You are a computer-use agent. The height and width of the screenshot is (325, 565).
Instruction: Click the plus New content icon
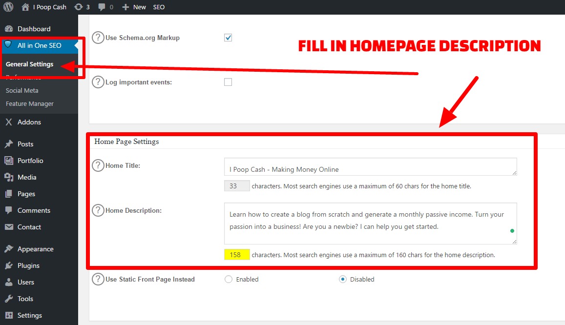coord(126,7)
